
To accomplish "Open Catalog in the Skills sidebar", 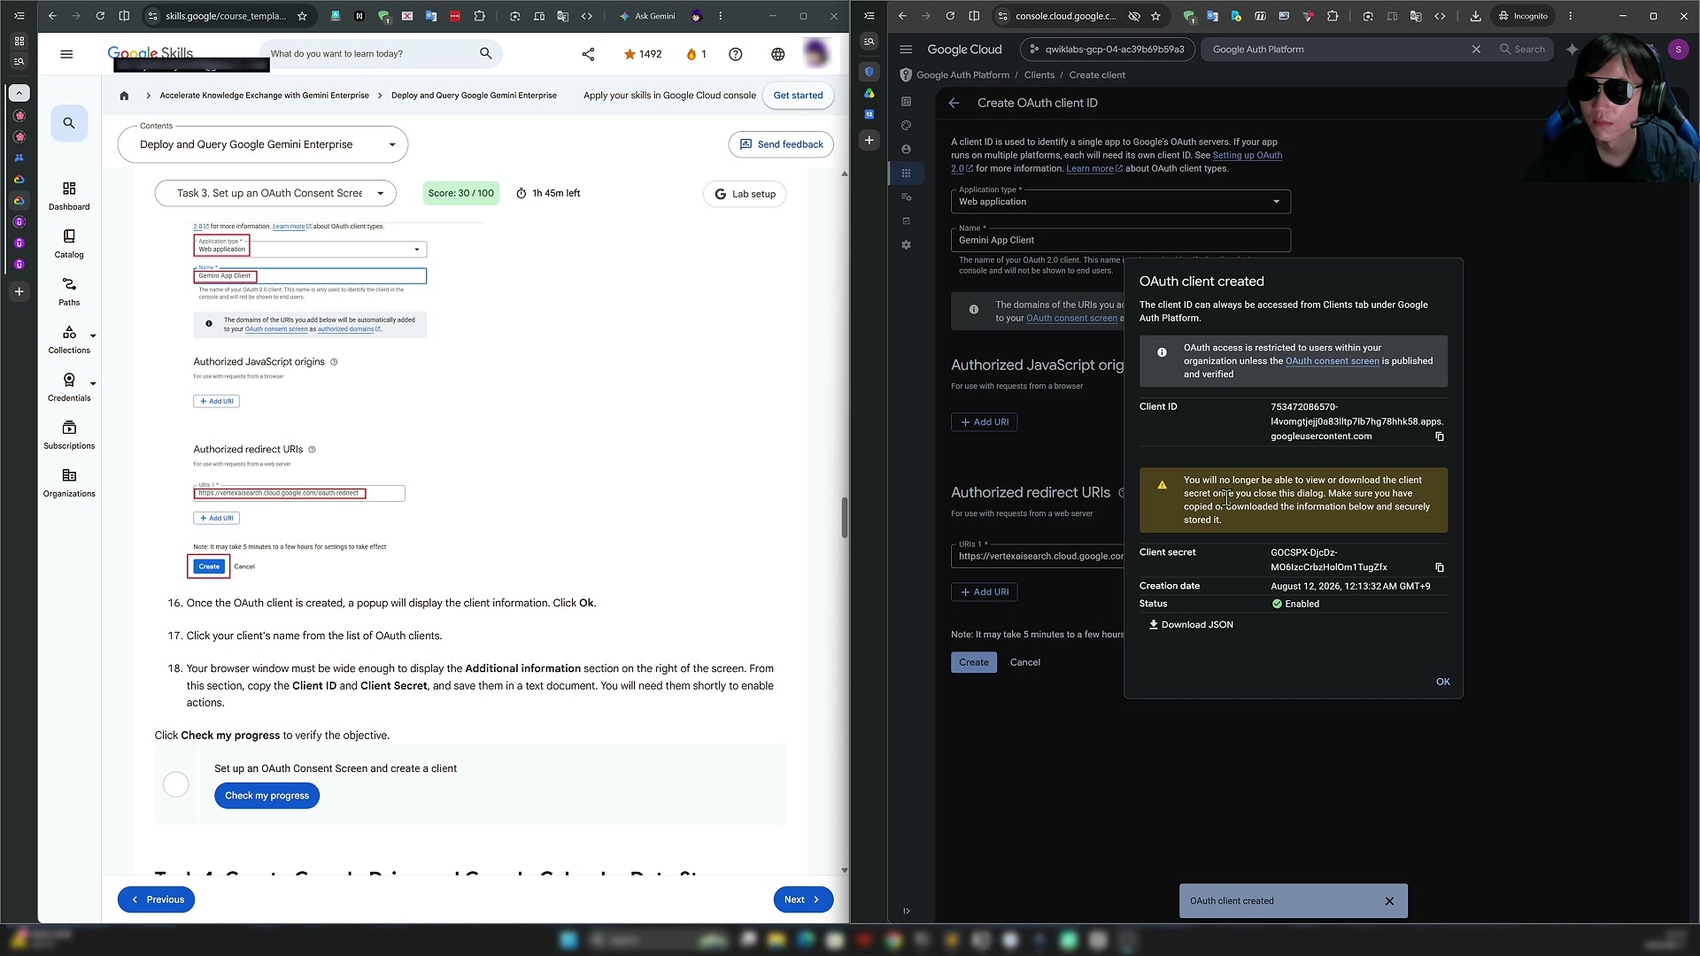I will click(69, 244).
